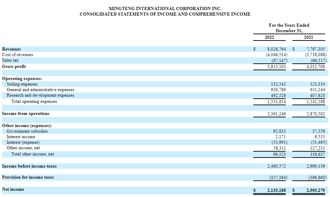330x197 pixels.
Task: Click the 'Total operating expenses' label
Action: click(34, 101)
